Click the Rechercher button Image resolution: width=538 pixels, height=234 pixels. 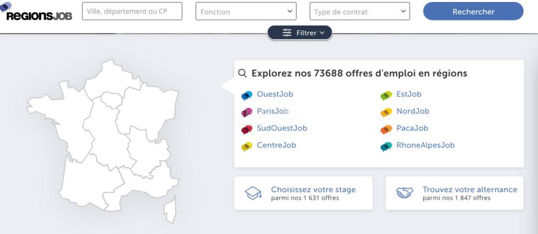(x=473, y=11)
